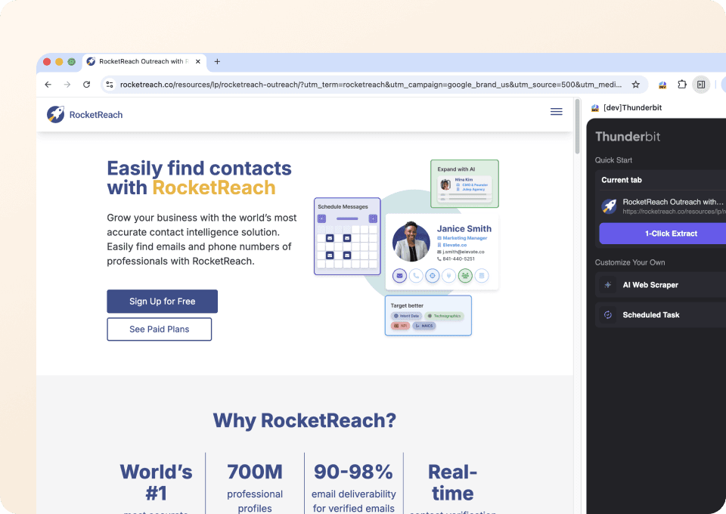Open the [dev]Thunderbit extension icon
726x514 pixels.
pyautogui.click(x=594, y=107)
